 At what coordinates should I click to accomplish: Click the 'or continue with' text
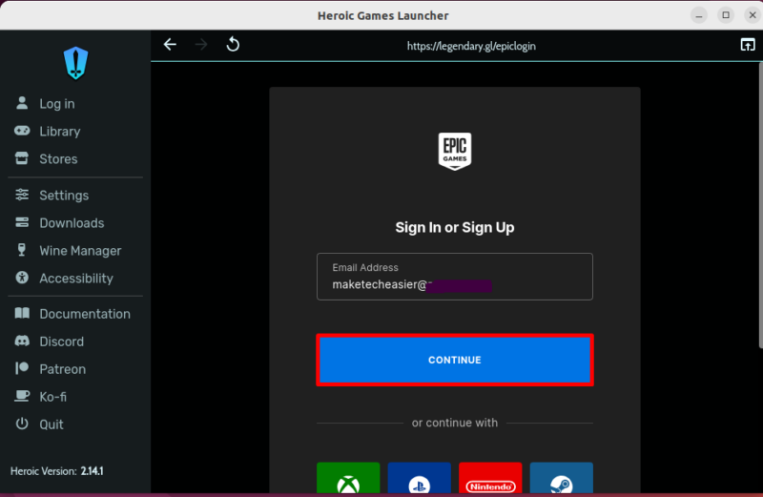coord(455,423)
